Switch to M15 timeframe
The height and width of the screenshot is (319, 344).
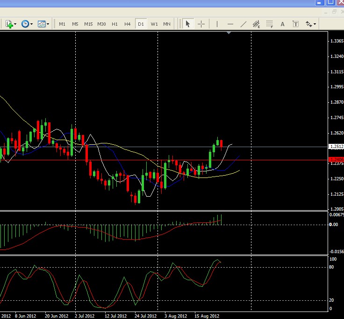click(88, 24)
